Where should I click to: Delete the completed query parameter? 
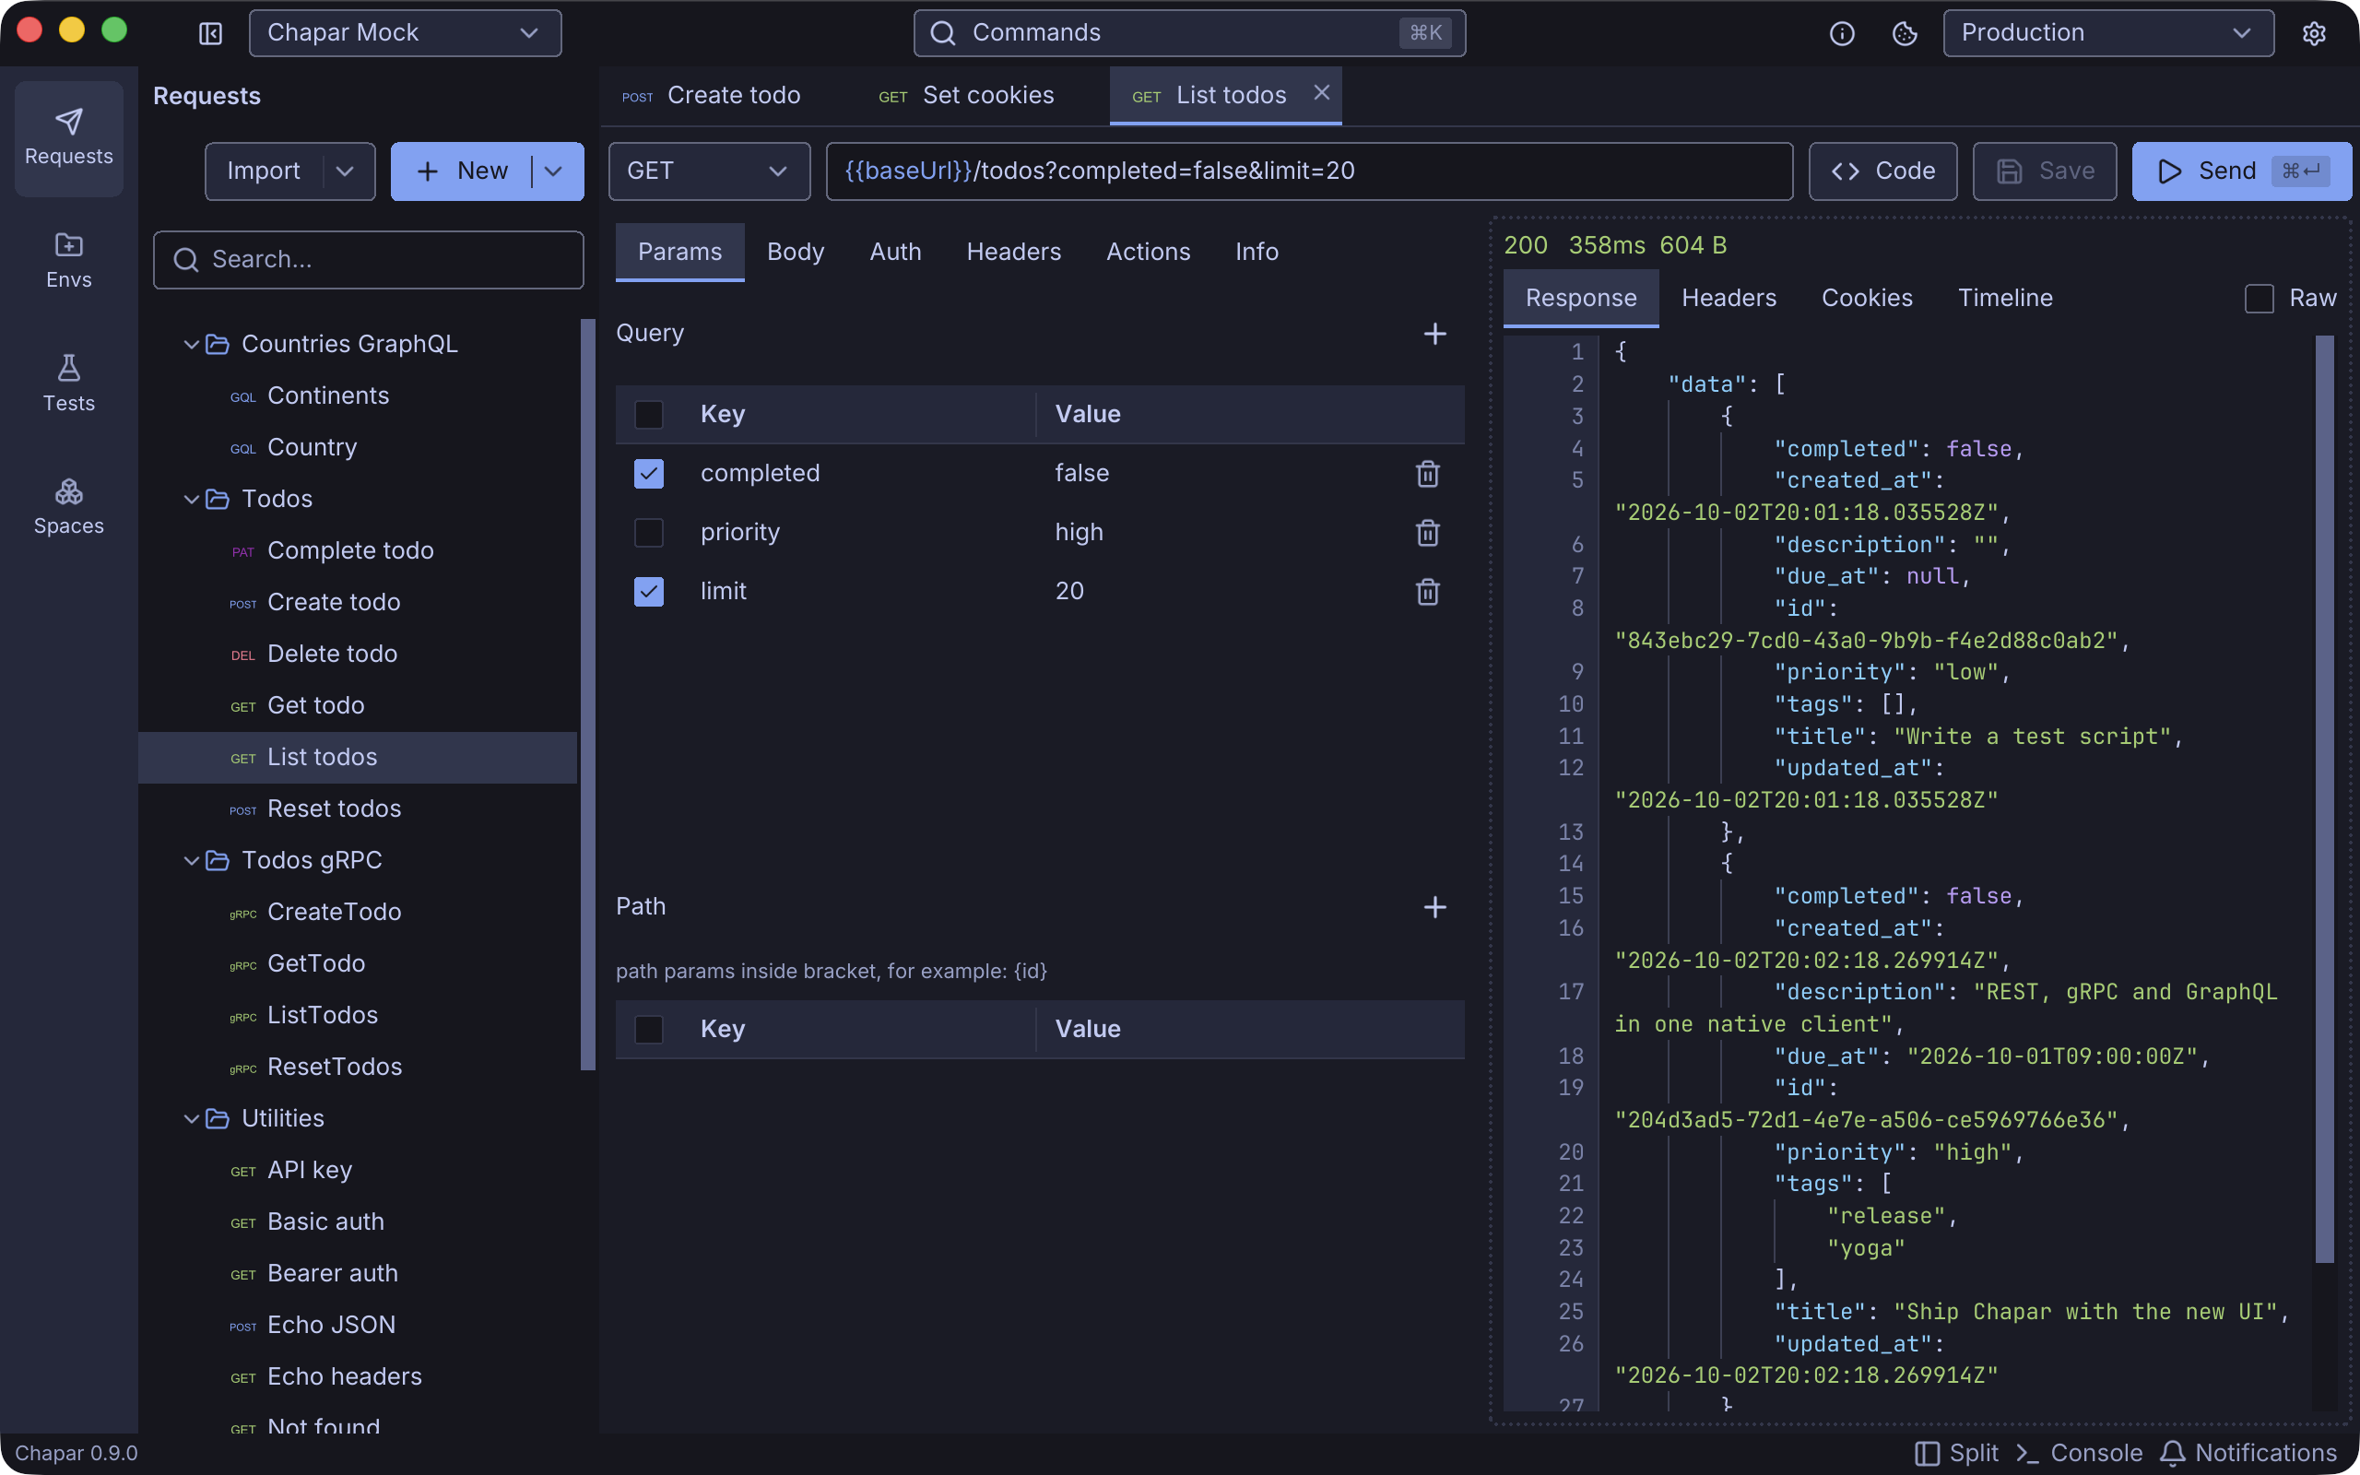tap(1428, 473)
